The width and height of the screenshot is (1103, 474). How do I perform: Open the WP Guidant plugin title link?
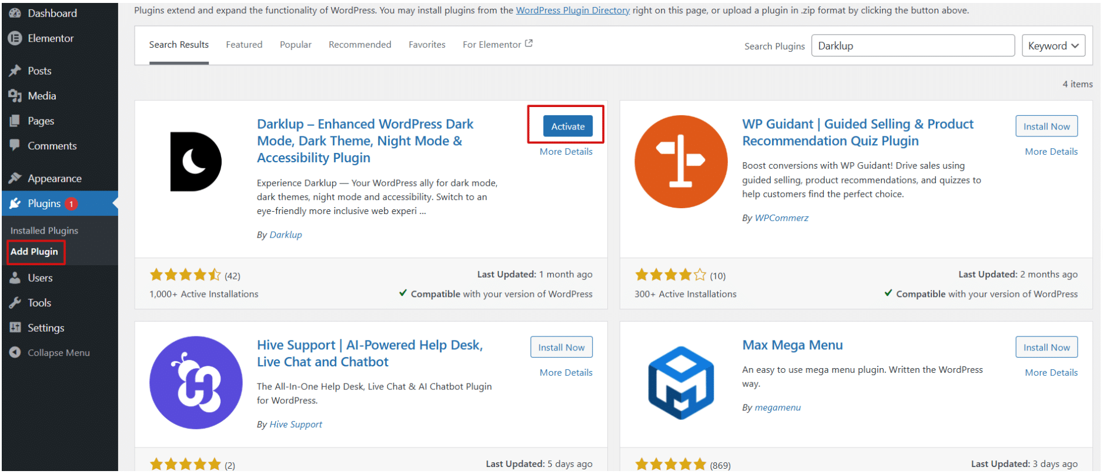[x=857, y=132]
